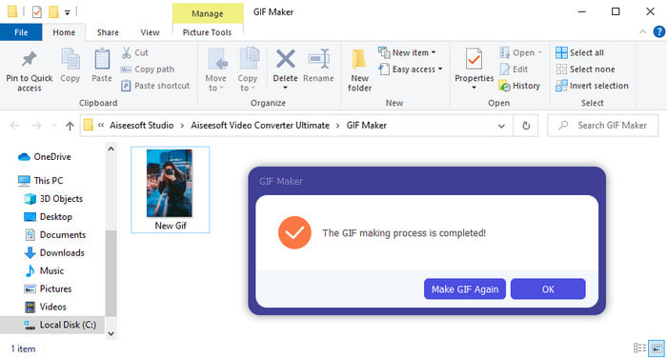Open the address bar history dropdown

[501, 126]
